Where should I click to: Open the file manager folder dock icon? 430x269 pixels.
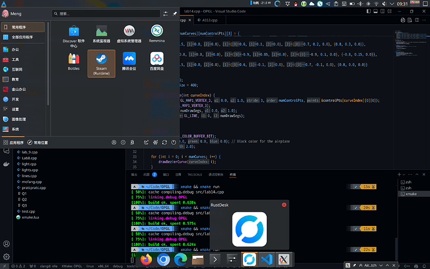point(198,260)
